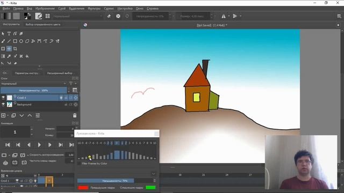Image resolution: width=344 pixels, height=193 pixels.
Task: Go to next frame
Action: [50, 145]
